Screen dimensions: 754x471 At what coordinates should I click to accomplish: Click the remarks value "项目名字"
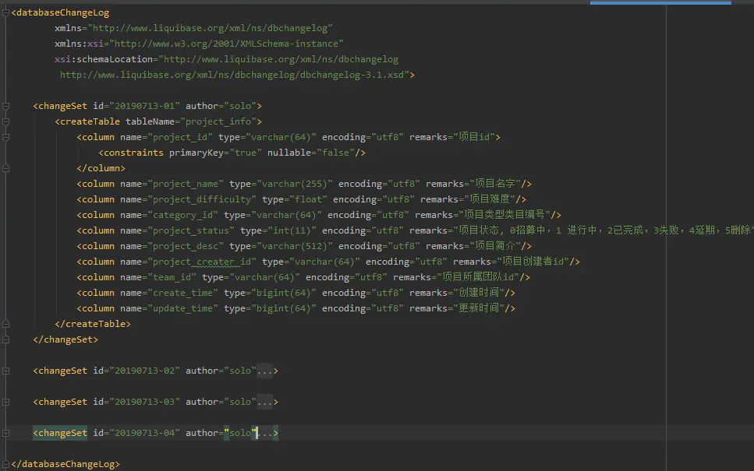[x=495, y=184]
